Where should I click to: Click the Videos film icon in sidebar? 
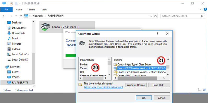coord(9,49)
